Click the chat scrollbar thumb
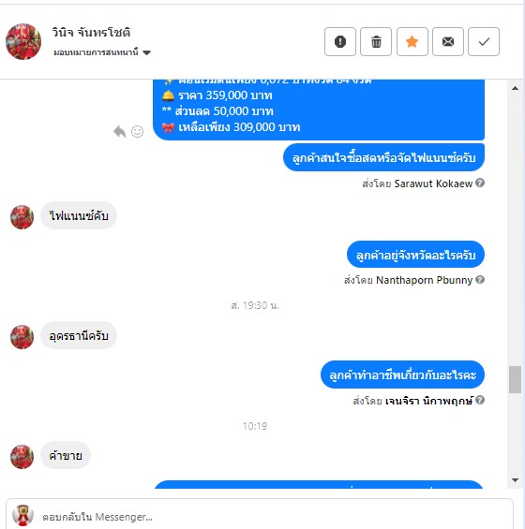The image size is (525, 529). (515, 379)
